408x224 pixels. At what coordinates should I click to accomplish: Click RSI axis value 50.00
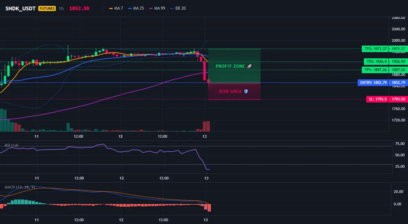pos(400,155)
